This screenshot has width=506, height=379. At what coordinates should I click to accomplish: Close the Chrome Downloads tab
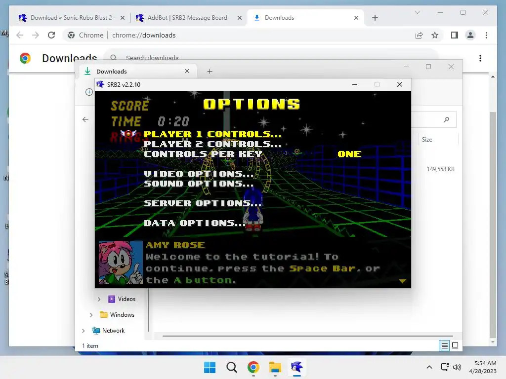pos(356,18)
